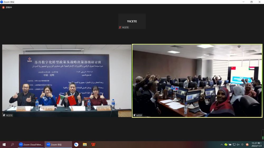Viewport: 264px width, 148px height.
Task: Open the blue browser icon in taskbar
Action: pos(76,145)
